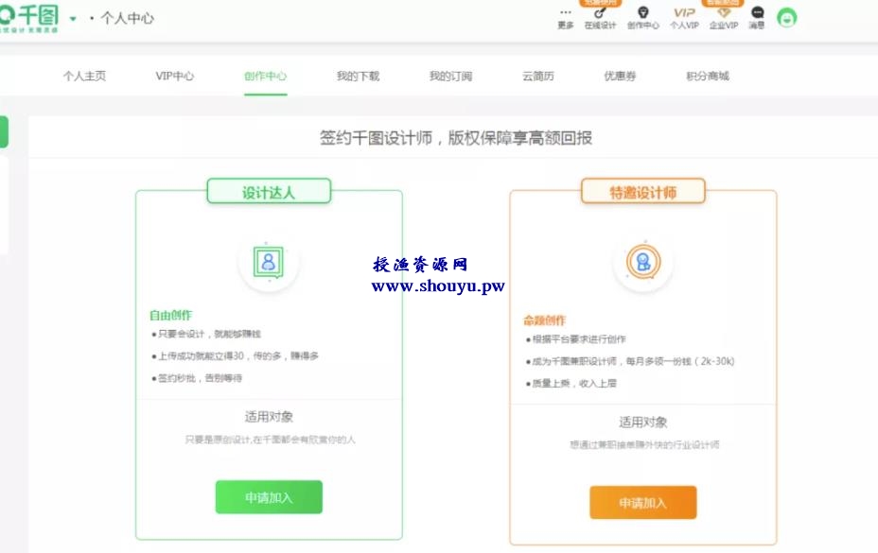Click text 只要会设计，就能够赚钱
This screenshot has height=553, width=878.
point(209,334)
